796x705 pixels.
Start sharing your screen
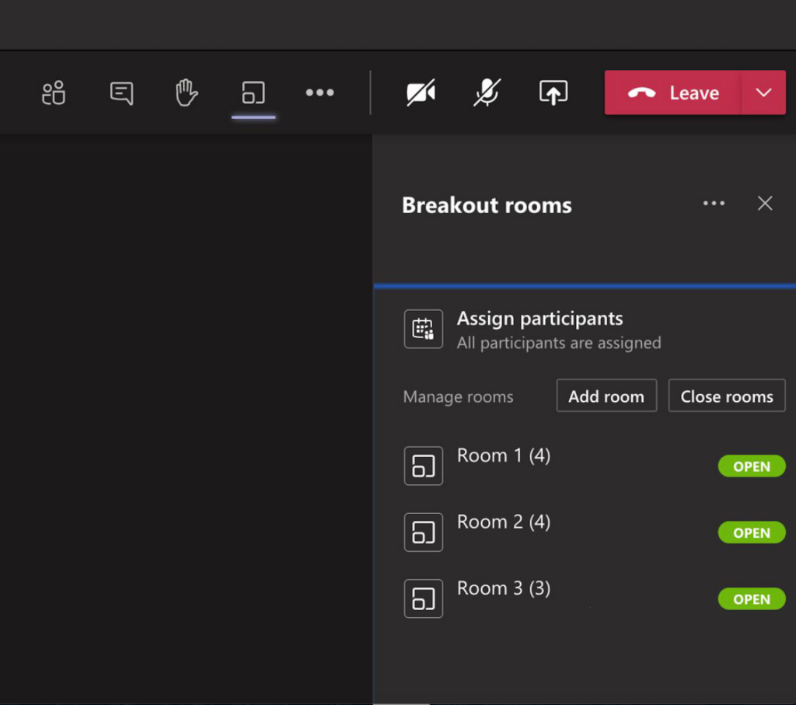point(553,92)
